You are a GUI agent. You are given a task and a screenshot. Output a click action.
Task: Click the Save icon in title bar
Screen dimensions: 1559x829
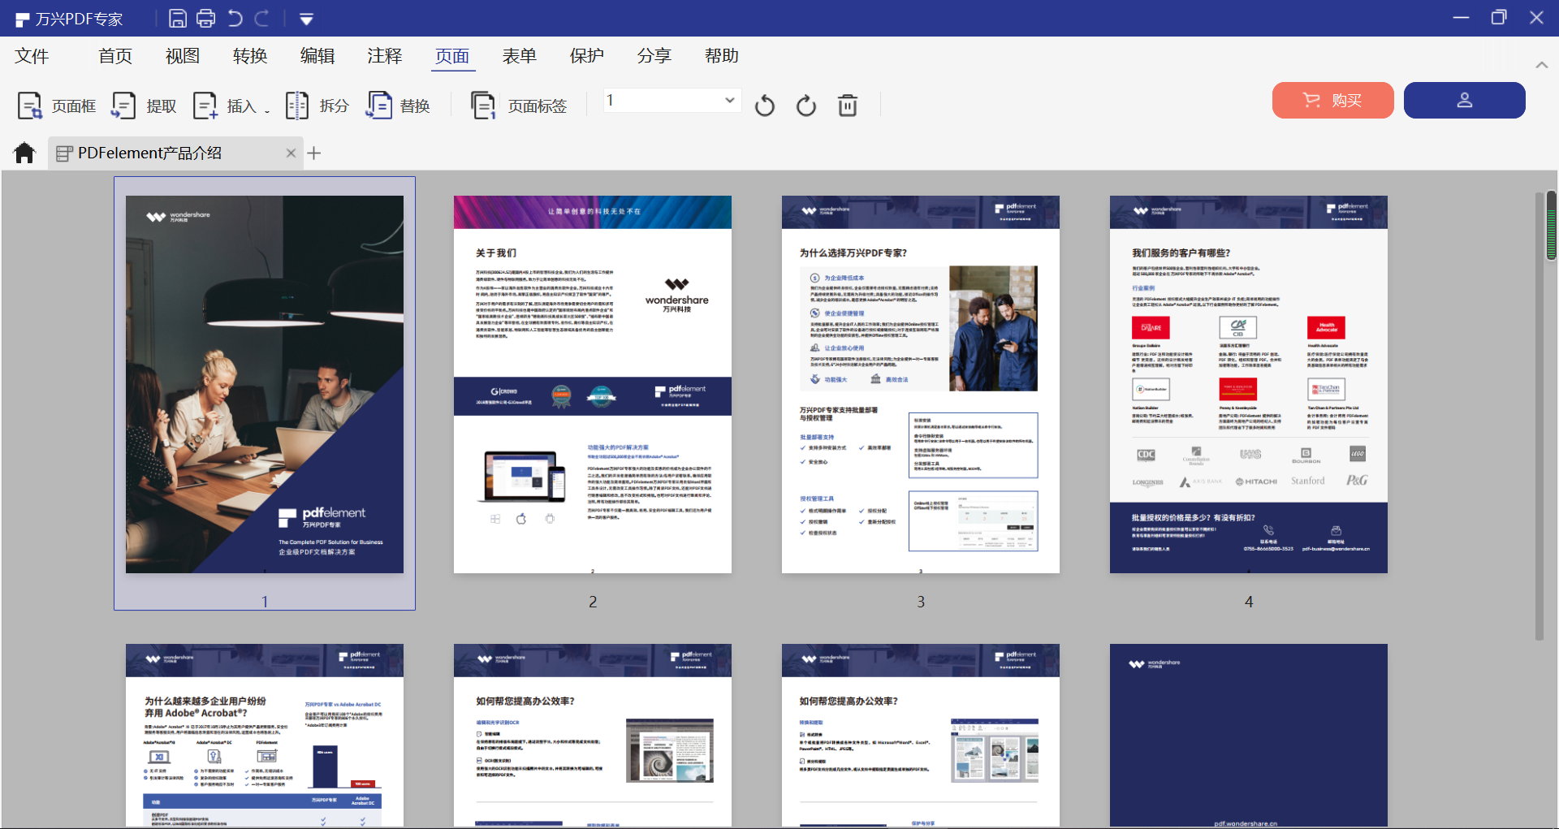click(x=178, y=18)
